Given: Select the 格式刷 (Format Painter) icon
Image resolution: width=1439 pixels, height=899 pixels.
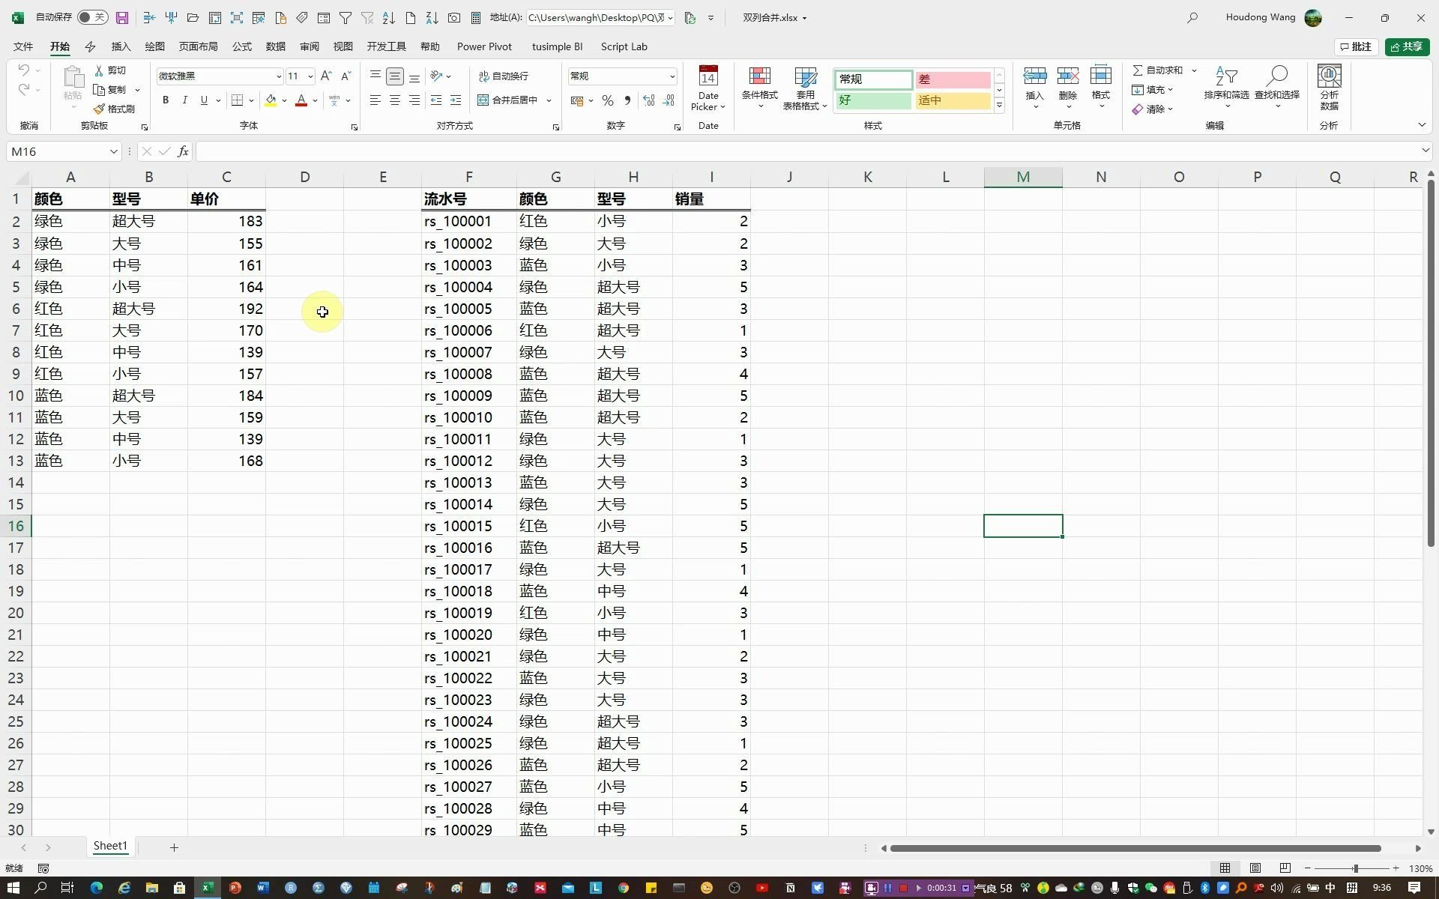Looking at the screenshot, I should pos(98,108).
